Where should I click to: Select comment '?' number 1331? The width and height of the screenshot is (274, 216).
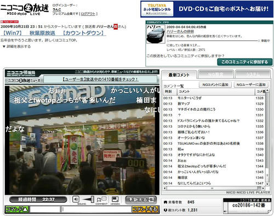pyautogui.click(x=214, y=115)
